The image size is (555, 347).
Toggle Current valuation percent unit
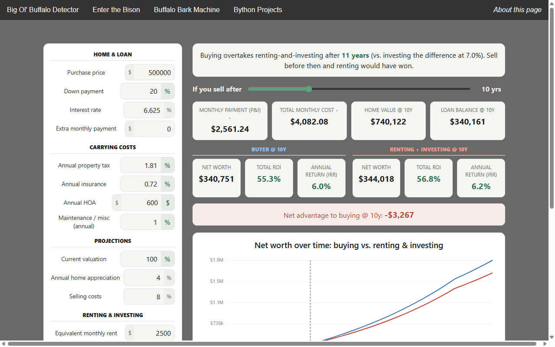pos(167,259)
